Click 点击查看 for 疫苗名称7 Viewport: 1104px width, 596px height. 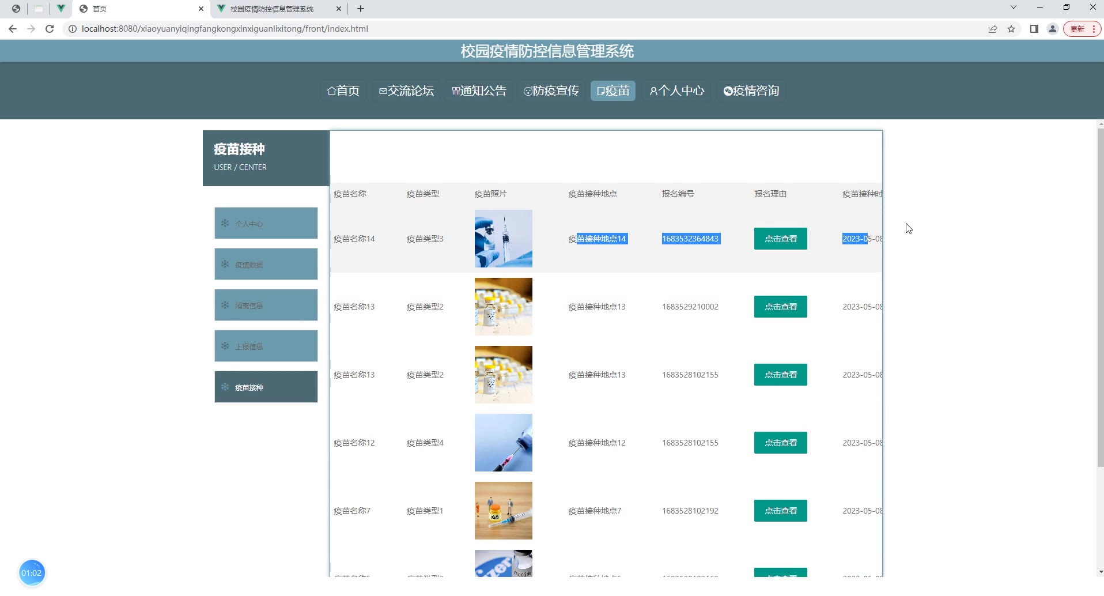pyautogui.click(x=781, y=511)
